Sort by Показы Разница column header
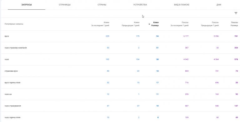This screenshot has height=122, width=240. pos(234,24)
